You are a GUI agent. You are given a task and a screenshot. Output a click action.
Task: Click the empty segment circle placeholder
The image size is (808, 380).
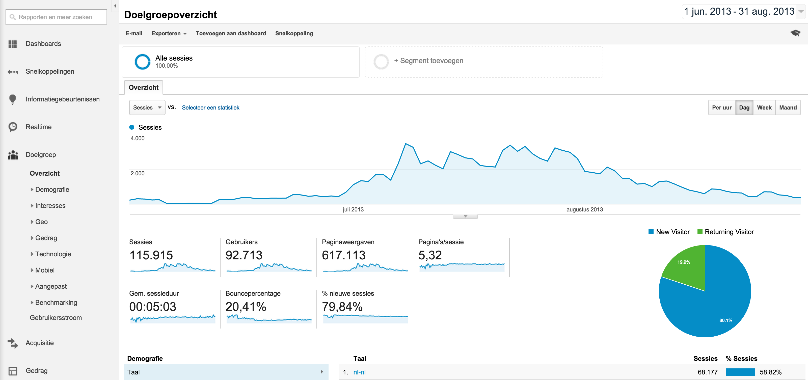[381, 62]
